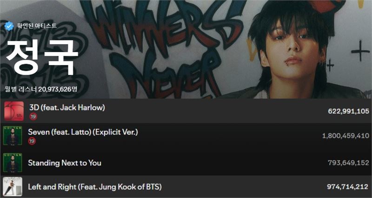Select the Standing Next to You title
The height and width of the screenshot is (198, 372).
[65, 163]
